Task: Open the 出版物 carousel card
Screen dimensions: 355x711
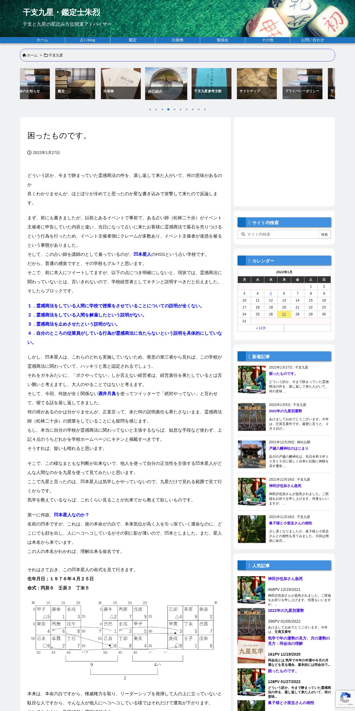Action: pyautogui.click(x=121, y=84)
